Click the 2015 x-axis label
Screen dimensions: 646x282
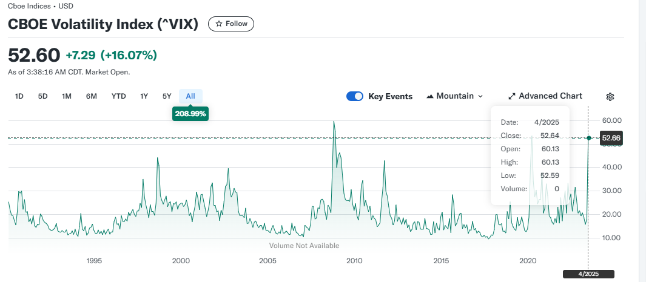tap(441, 261)
